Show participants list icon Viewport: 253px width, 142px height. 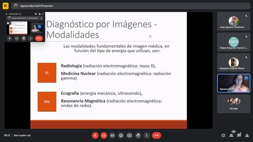coord(231,136)
